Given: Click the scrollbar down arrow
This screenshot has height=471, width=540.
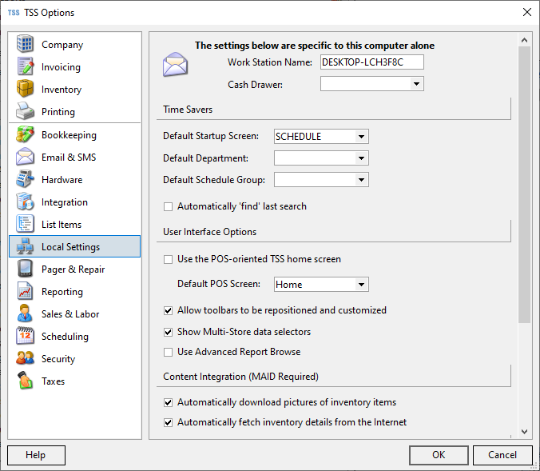Looking at the screenshot, I should click(525, 431).
